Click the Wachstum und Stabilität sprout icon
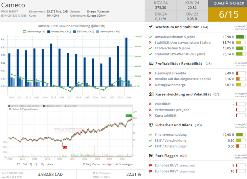This screenshot has width=247, height=179. click(x=151, y=27)
